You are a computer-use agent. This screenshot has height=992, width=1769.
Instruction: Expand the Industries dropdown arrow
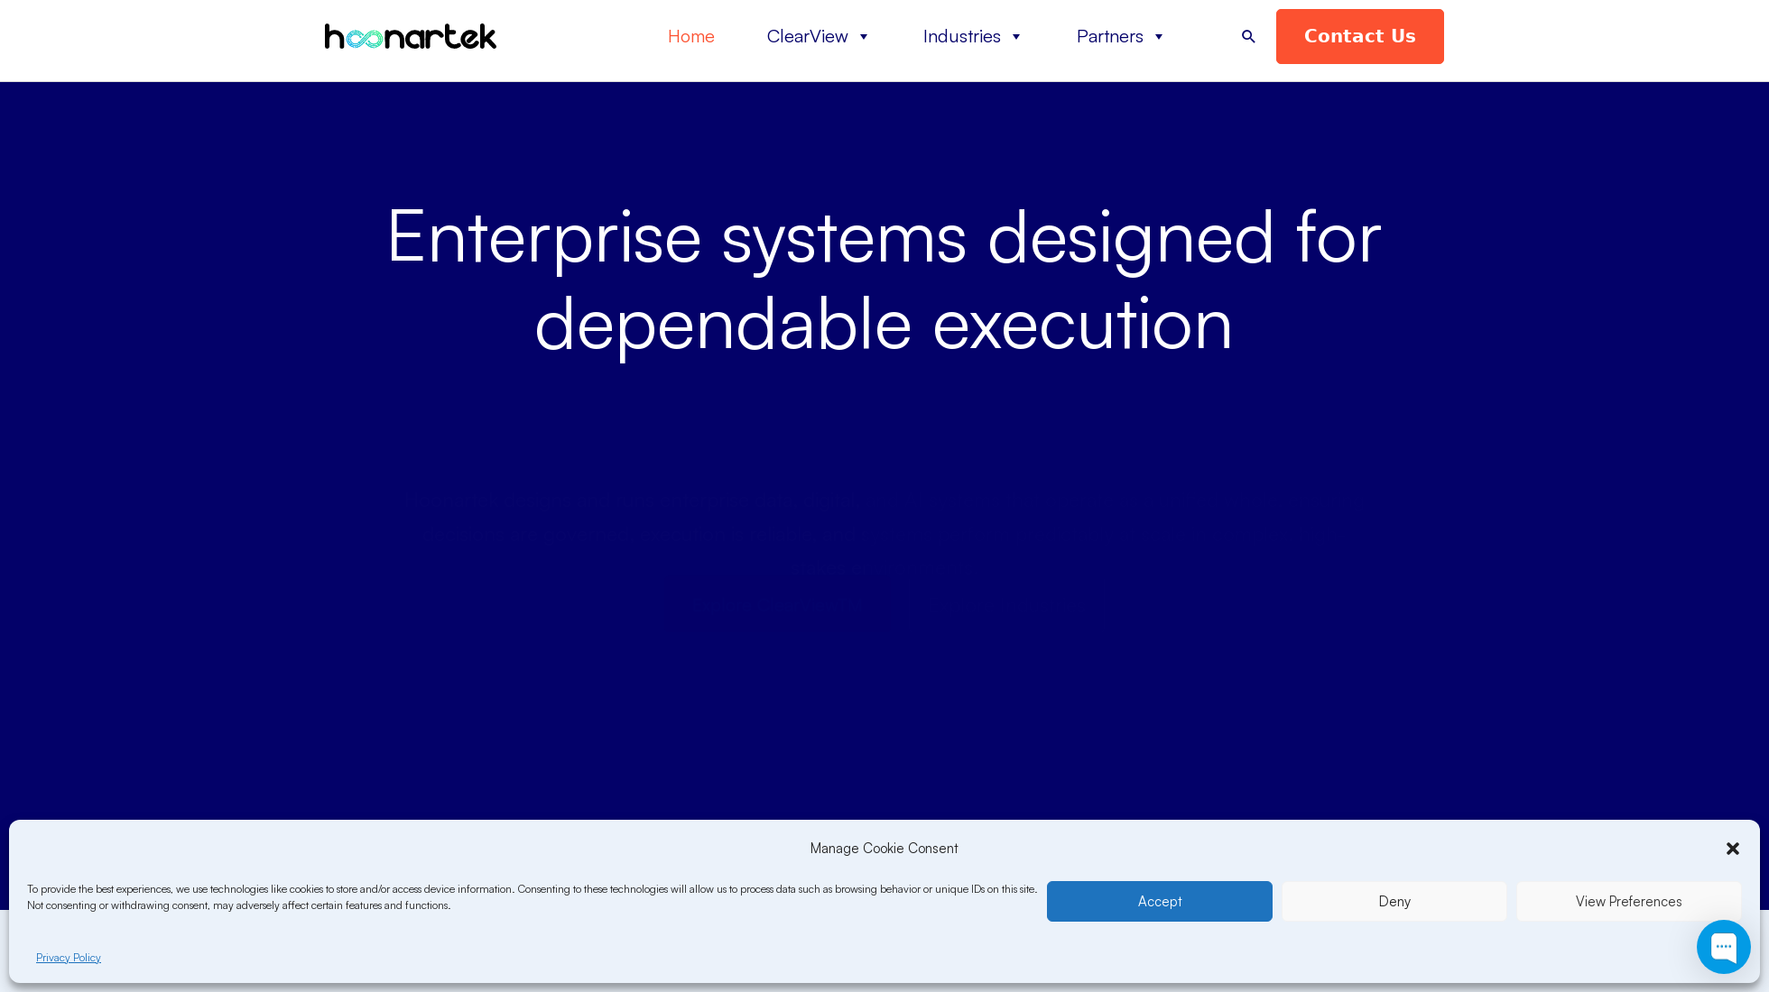pos(1016,37)
